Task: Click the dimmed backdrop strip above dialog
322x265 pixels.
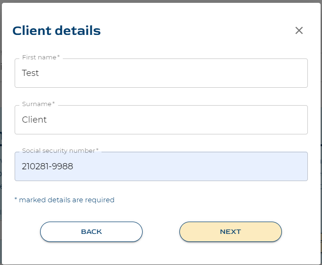Action: 161,1
